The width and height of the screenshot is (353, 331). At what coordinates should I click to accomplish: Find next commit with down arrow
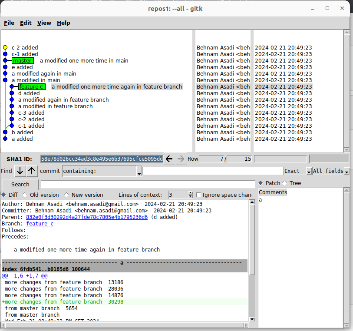[20, 171]
